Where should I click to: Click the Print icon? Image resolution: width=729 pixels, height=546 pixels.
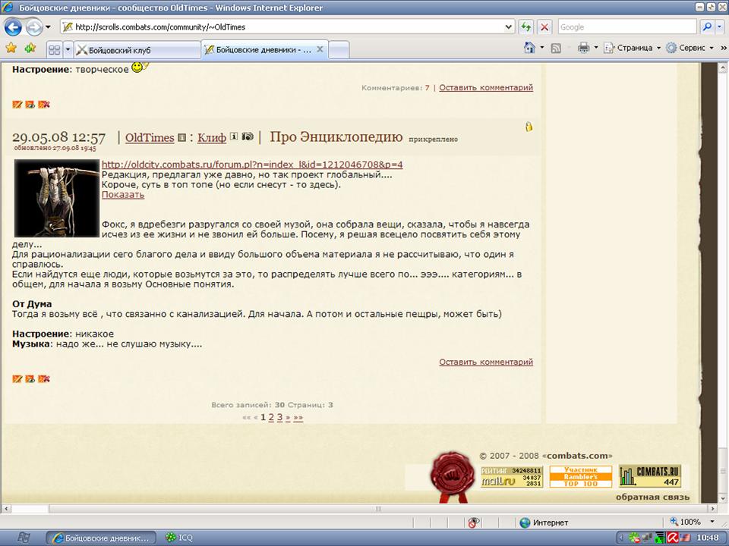coord(583,47)
